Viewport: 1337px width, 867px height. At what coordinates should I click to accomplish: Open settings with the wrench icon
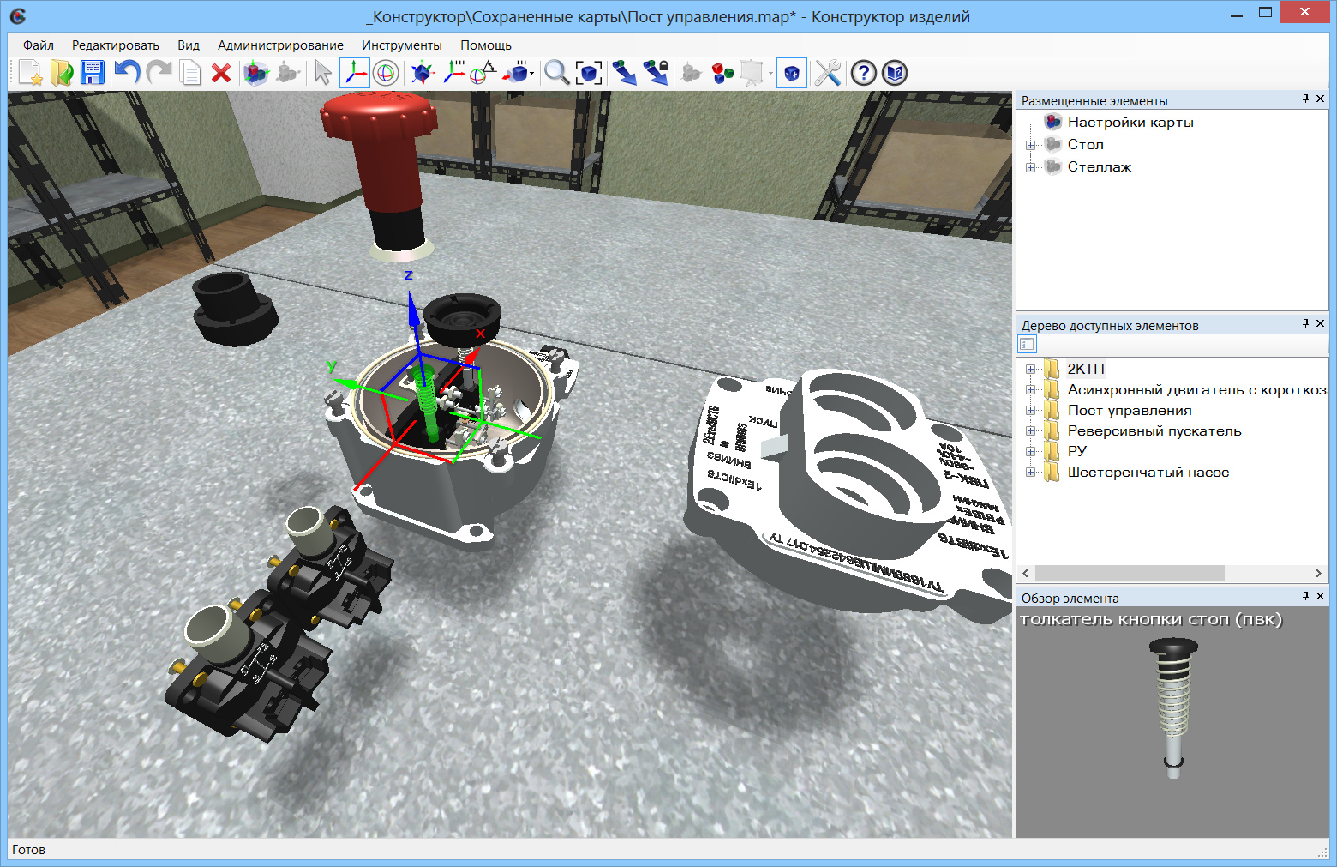pos(827,74)
